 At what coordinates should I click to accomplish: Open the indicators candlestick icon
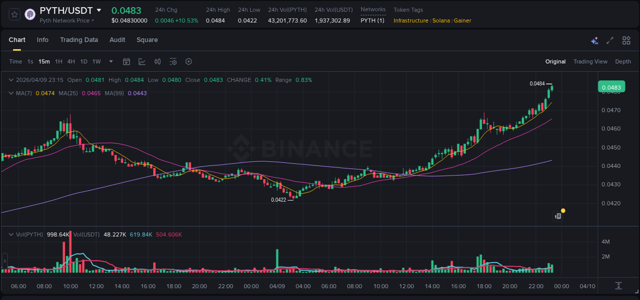tap(157, 61)
